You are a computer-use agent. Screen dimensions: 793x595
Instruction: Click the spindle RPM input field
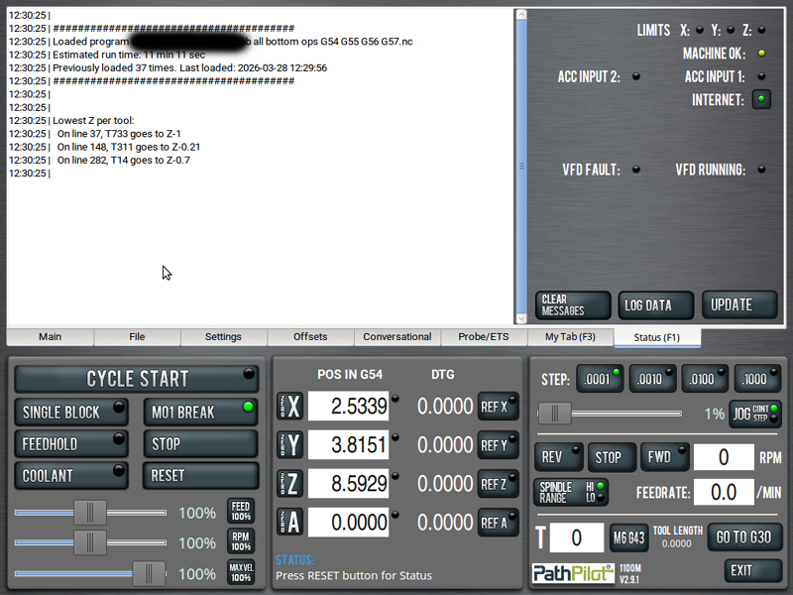(724, 457)
